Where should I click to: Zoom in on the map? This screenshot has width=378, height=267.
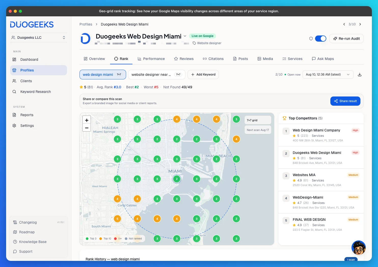[87, 120]
